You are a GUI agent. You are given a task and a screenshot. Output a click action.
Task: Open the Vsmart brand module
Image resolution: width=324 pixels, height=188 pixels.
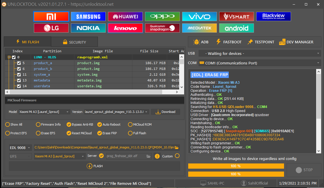click(236, 16)
